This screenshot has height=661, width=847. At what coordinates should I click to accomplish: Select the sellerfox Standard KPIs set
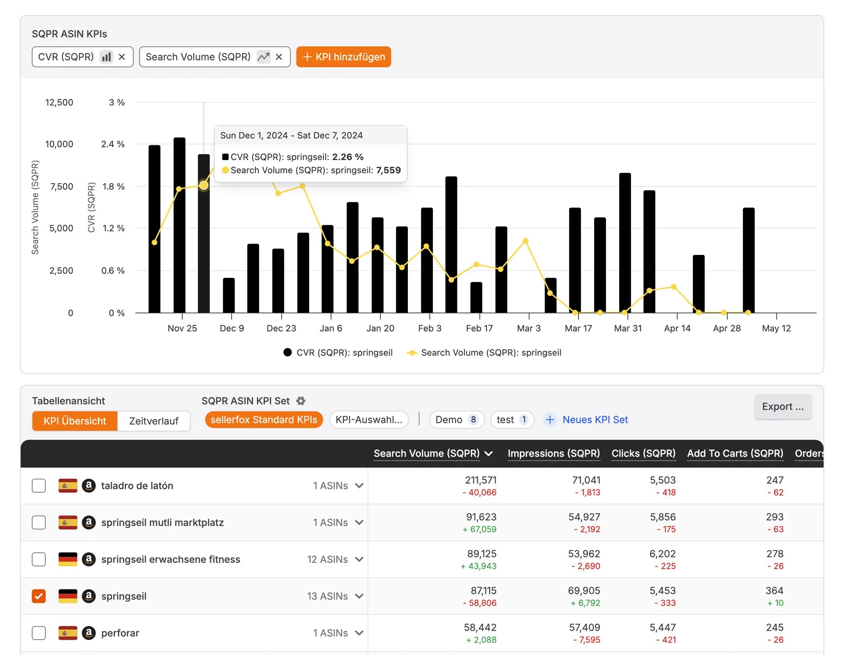[x=263, y=420]
